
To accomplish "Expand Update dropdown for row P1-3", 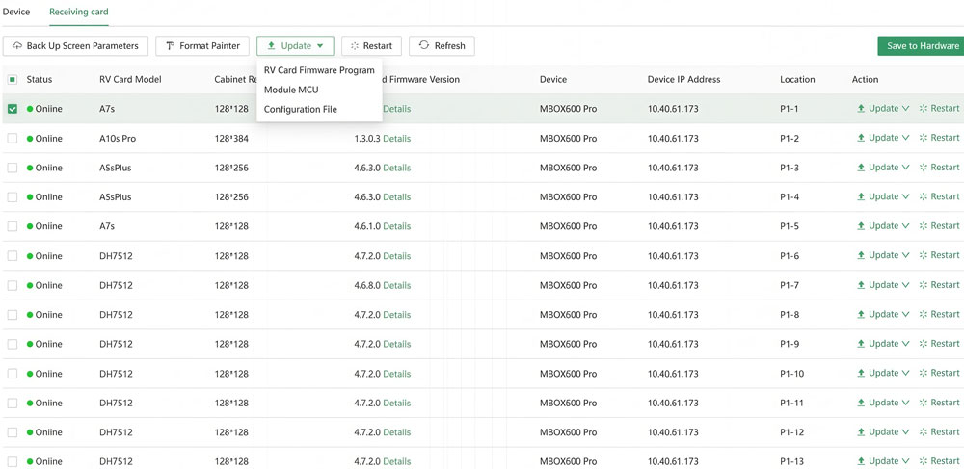I will point(905,168).
